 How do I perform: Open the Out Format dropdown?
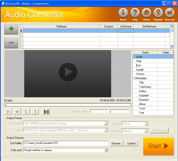tap(106, 123)
